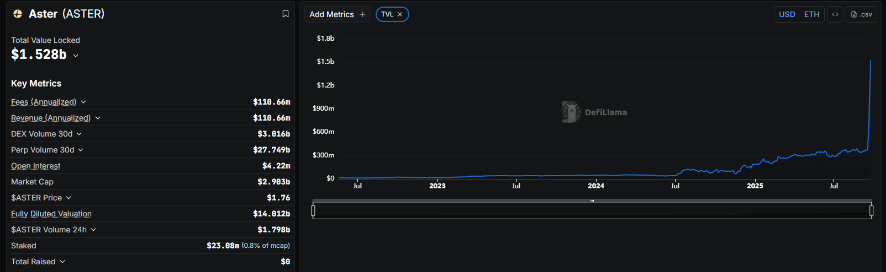This screenshot has width=886, height=272.
Task: Expand the $ASTER Price row
Action: 68,198
